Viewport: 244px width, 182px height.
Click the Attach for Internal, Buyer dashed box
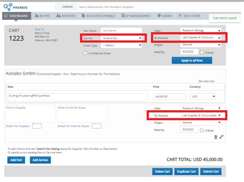pos(96,126)
